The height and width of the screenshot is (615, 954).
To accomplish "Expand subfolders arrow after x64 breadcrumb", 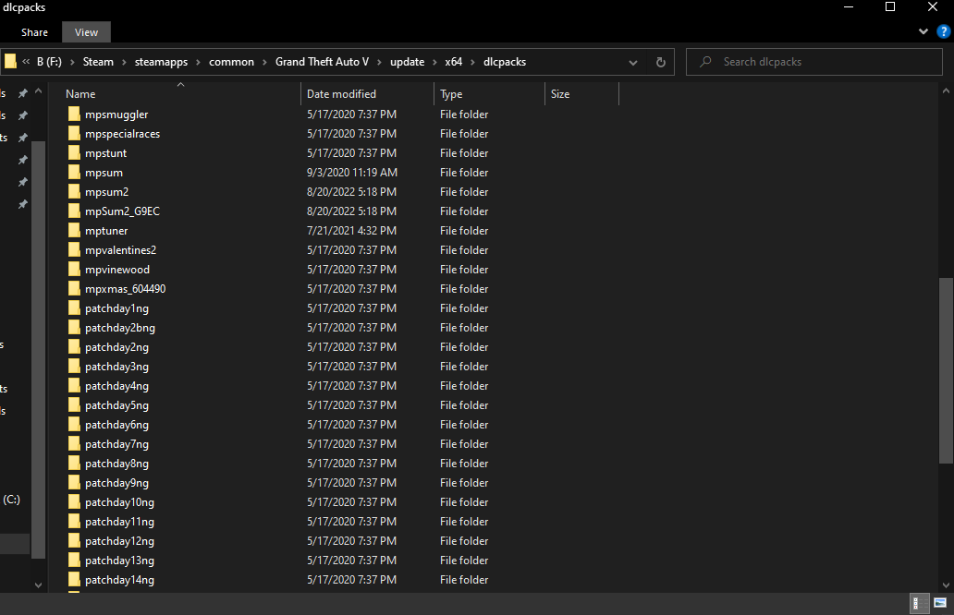I will coord(472,62).
